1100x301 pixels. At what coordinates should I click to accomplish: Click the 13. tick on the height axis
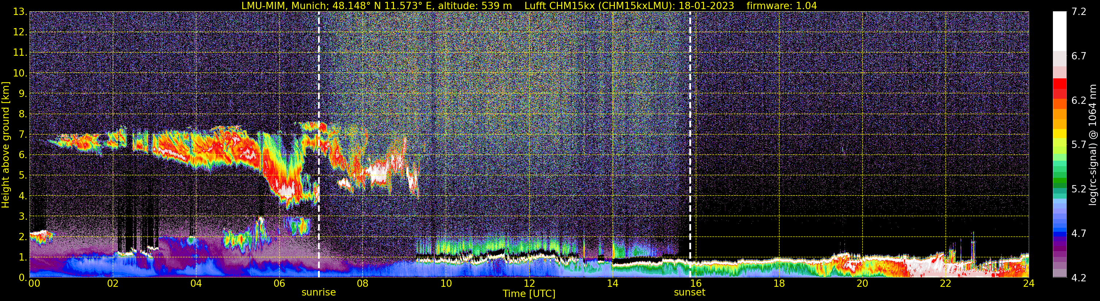coord(20,12)
